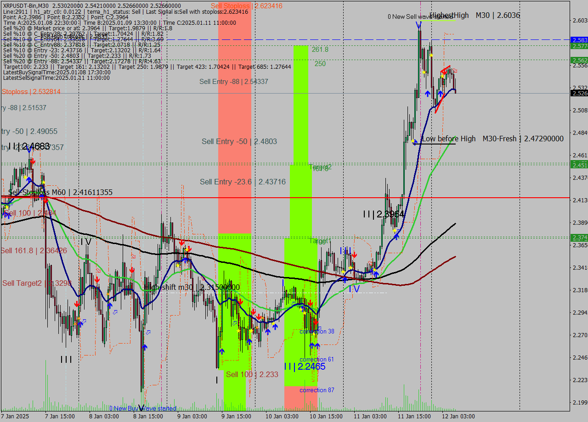Click 'High_shift m30 | 2.31500000' label

192,287
